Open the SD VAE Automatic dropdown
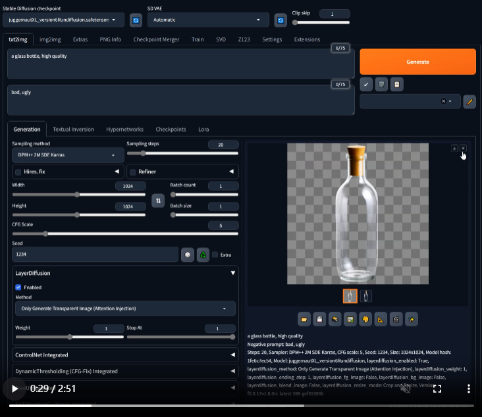The image size is (482, 417). [x=208, y=20]
